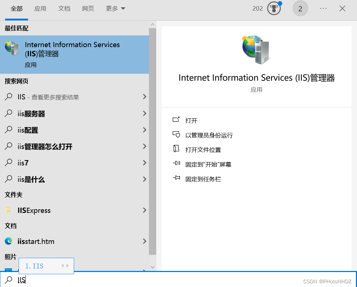This screenshot has width=357, height=287.
Task: Click the search text field containing IIS
Action: coord(178,279)
